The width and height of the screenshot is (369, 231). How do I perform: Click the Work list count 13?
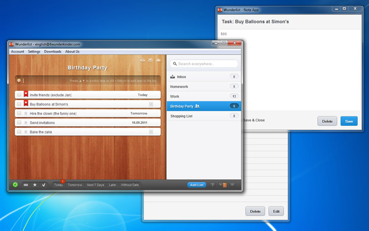pyautogui.click(x=234, y=96)
